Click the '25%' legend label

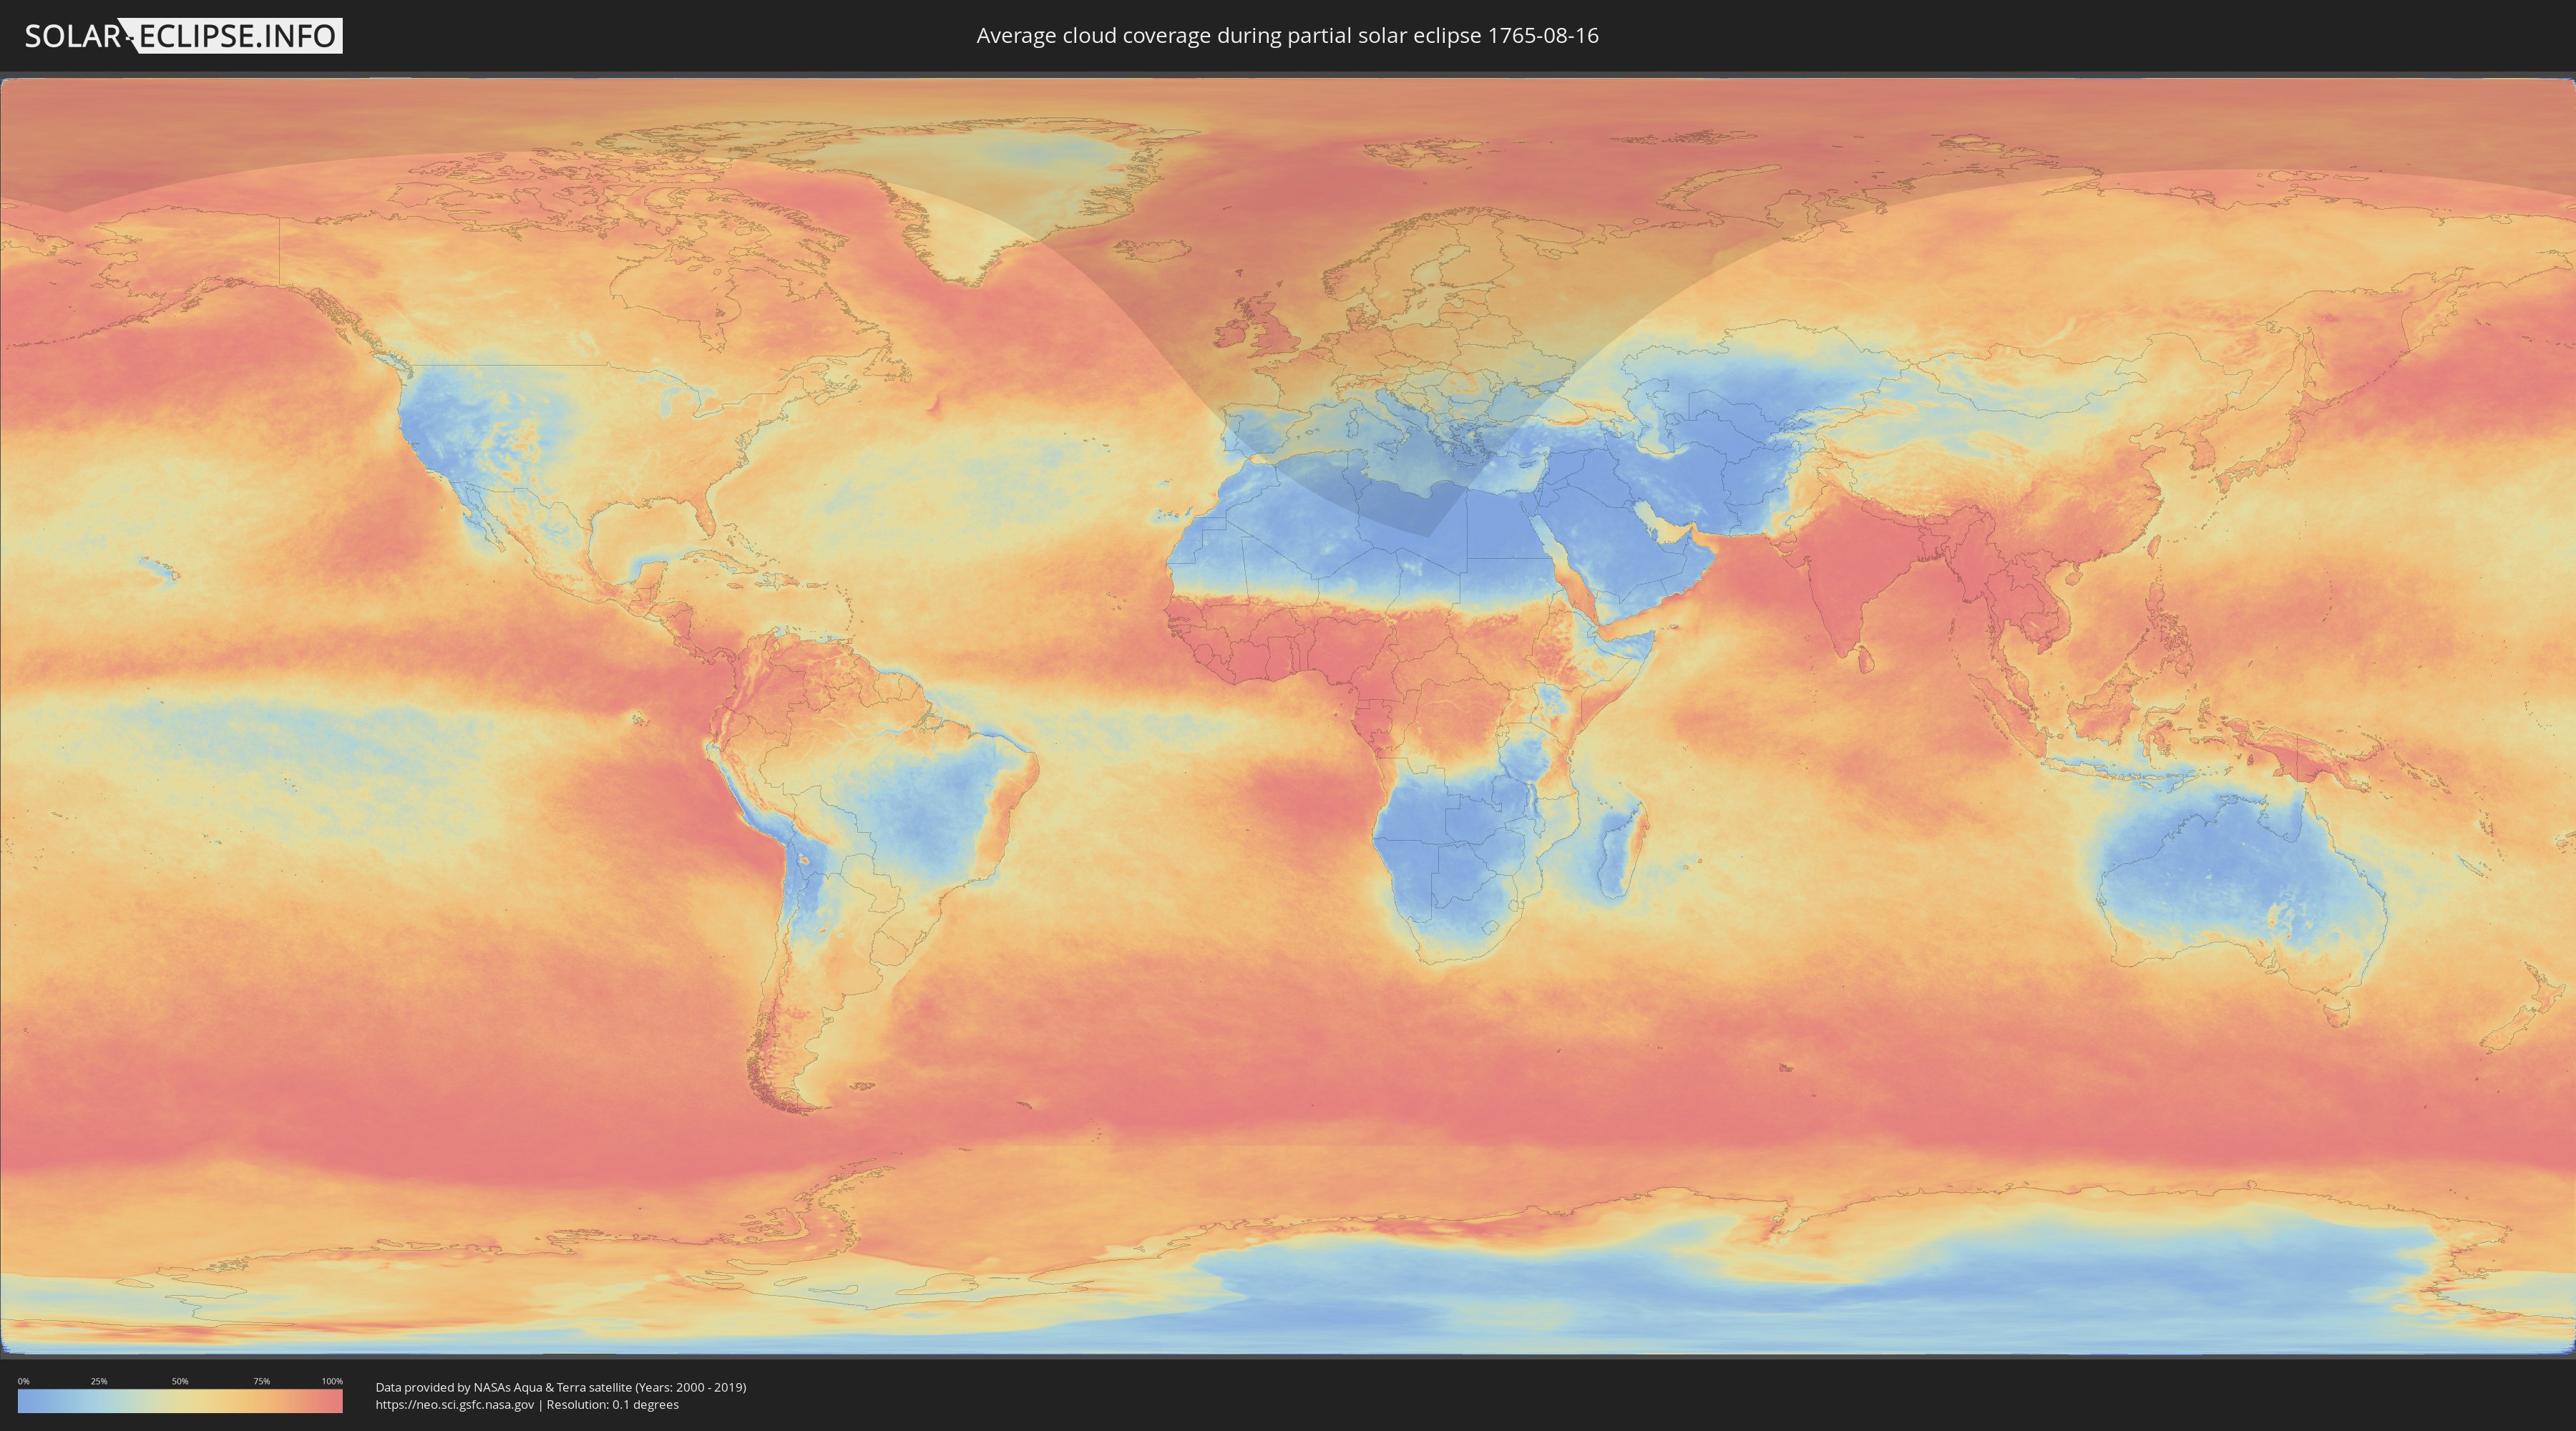pyautogui.click(x=99, y=1381)
